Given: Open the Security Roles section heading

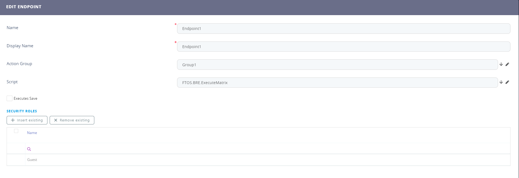Looking at the screenshot, I should point(22,111).
